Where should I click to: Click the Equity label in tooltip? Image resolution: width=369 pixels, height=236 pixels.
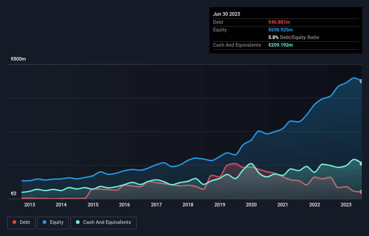[220, 30]
